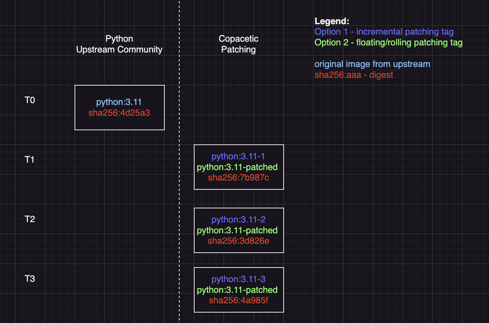Screen dimensions: 489x323
Task: Click the original image from upstream legend line
Action: 373,64
